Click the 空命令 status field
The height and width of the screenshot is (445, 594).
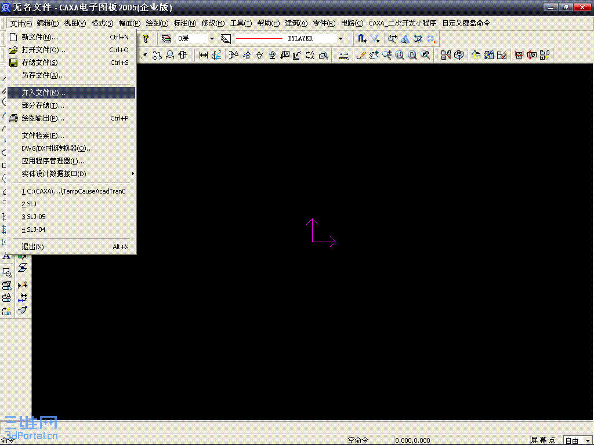pyautogui.click(x=370, y=440)
